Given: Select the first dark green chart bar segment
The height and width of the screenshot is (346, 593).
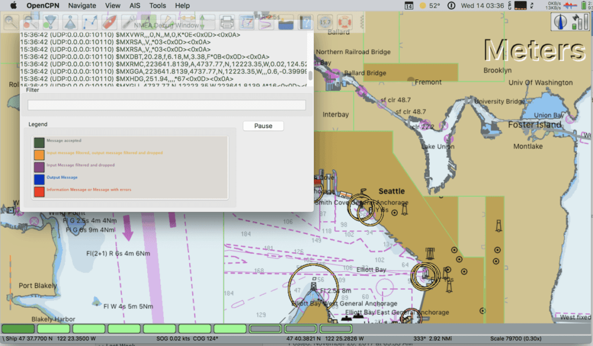Looking at the screenshot, I should coord(18,329).
